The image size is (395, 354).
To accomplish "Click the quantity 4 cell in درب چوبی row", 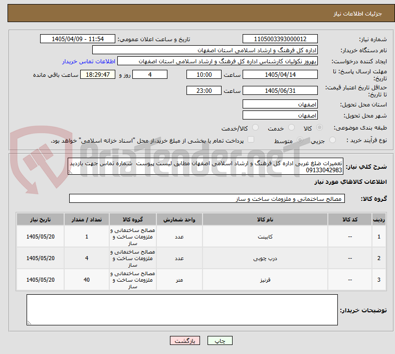I will coord(87,258).
